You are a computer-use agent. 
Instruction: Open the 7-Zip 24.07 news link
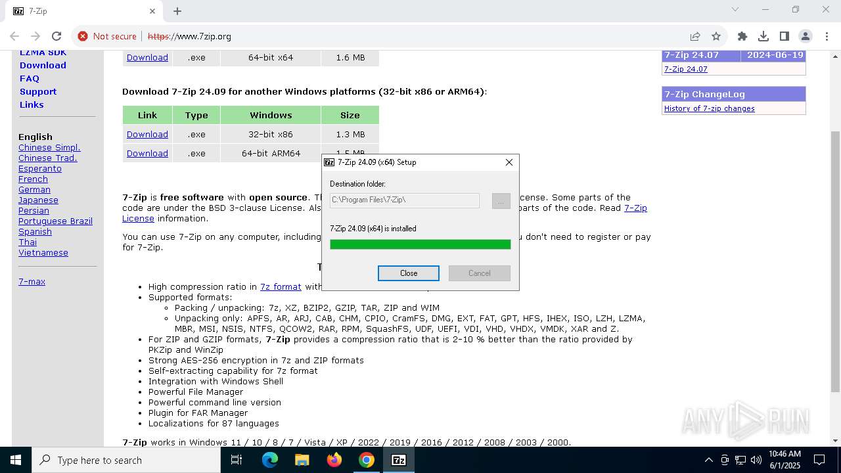[x=685, y=69]
